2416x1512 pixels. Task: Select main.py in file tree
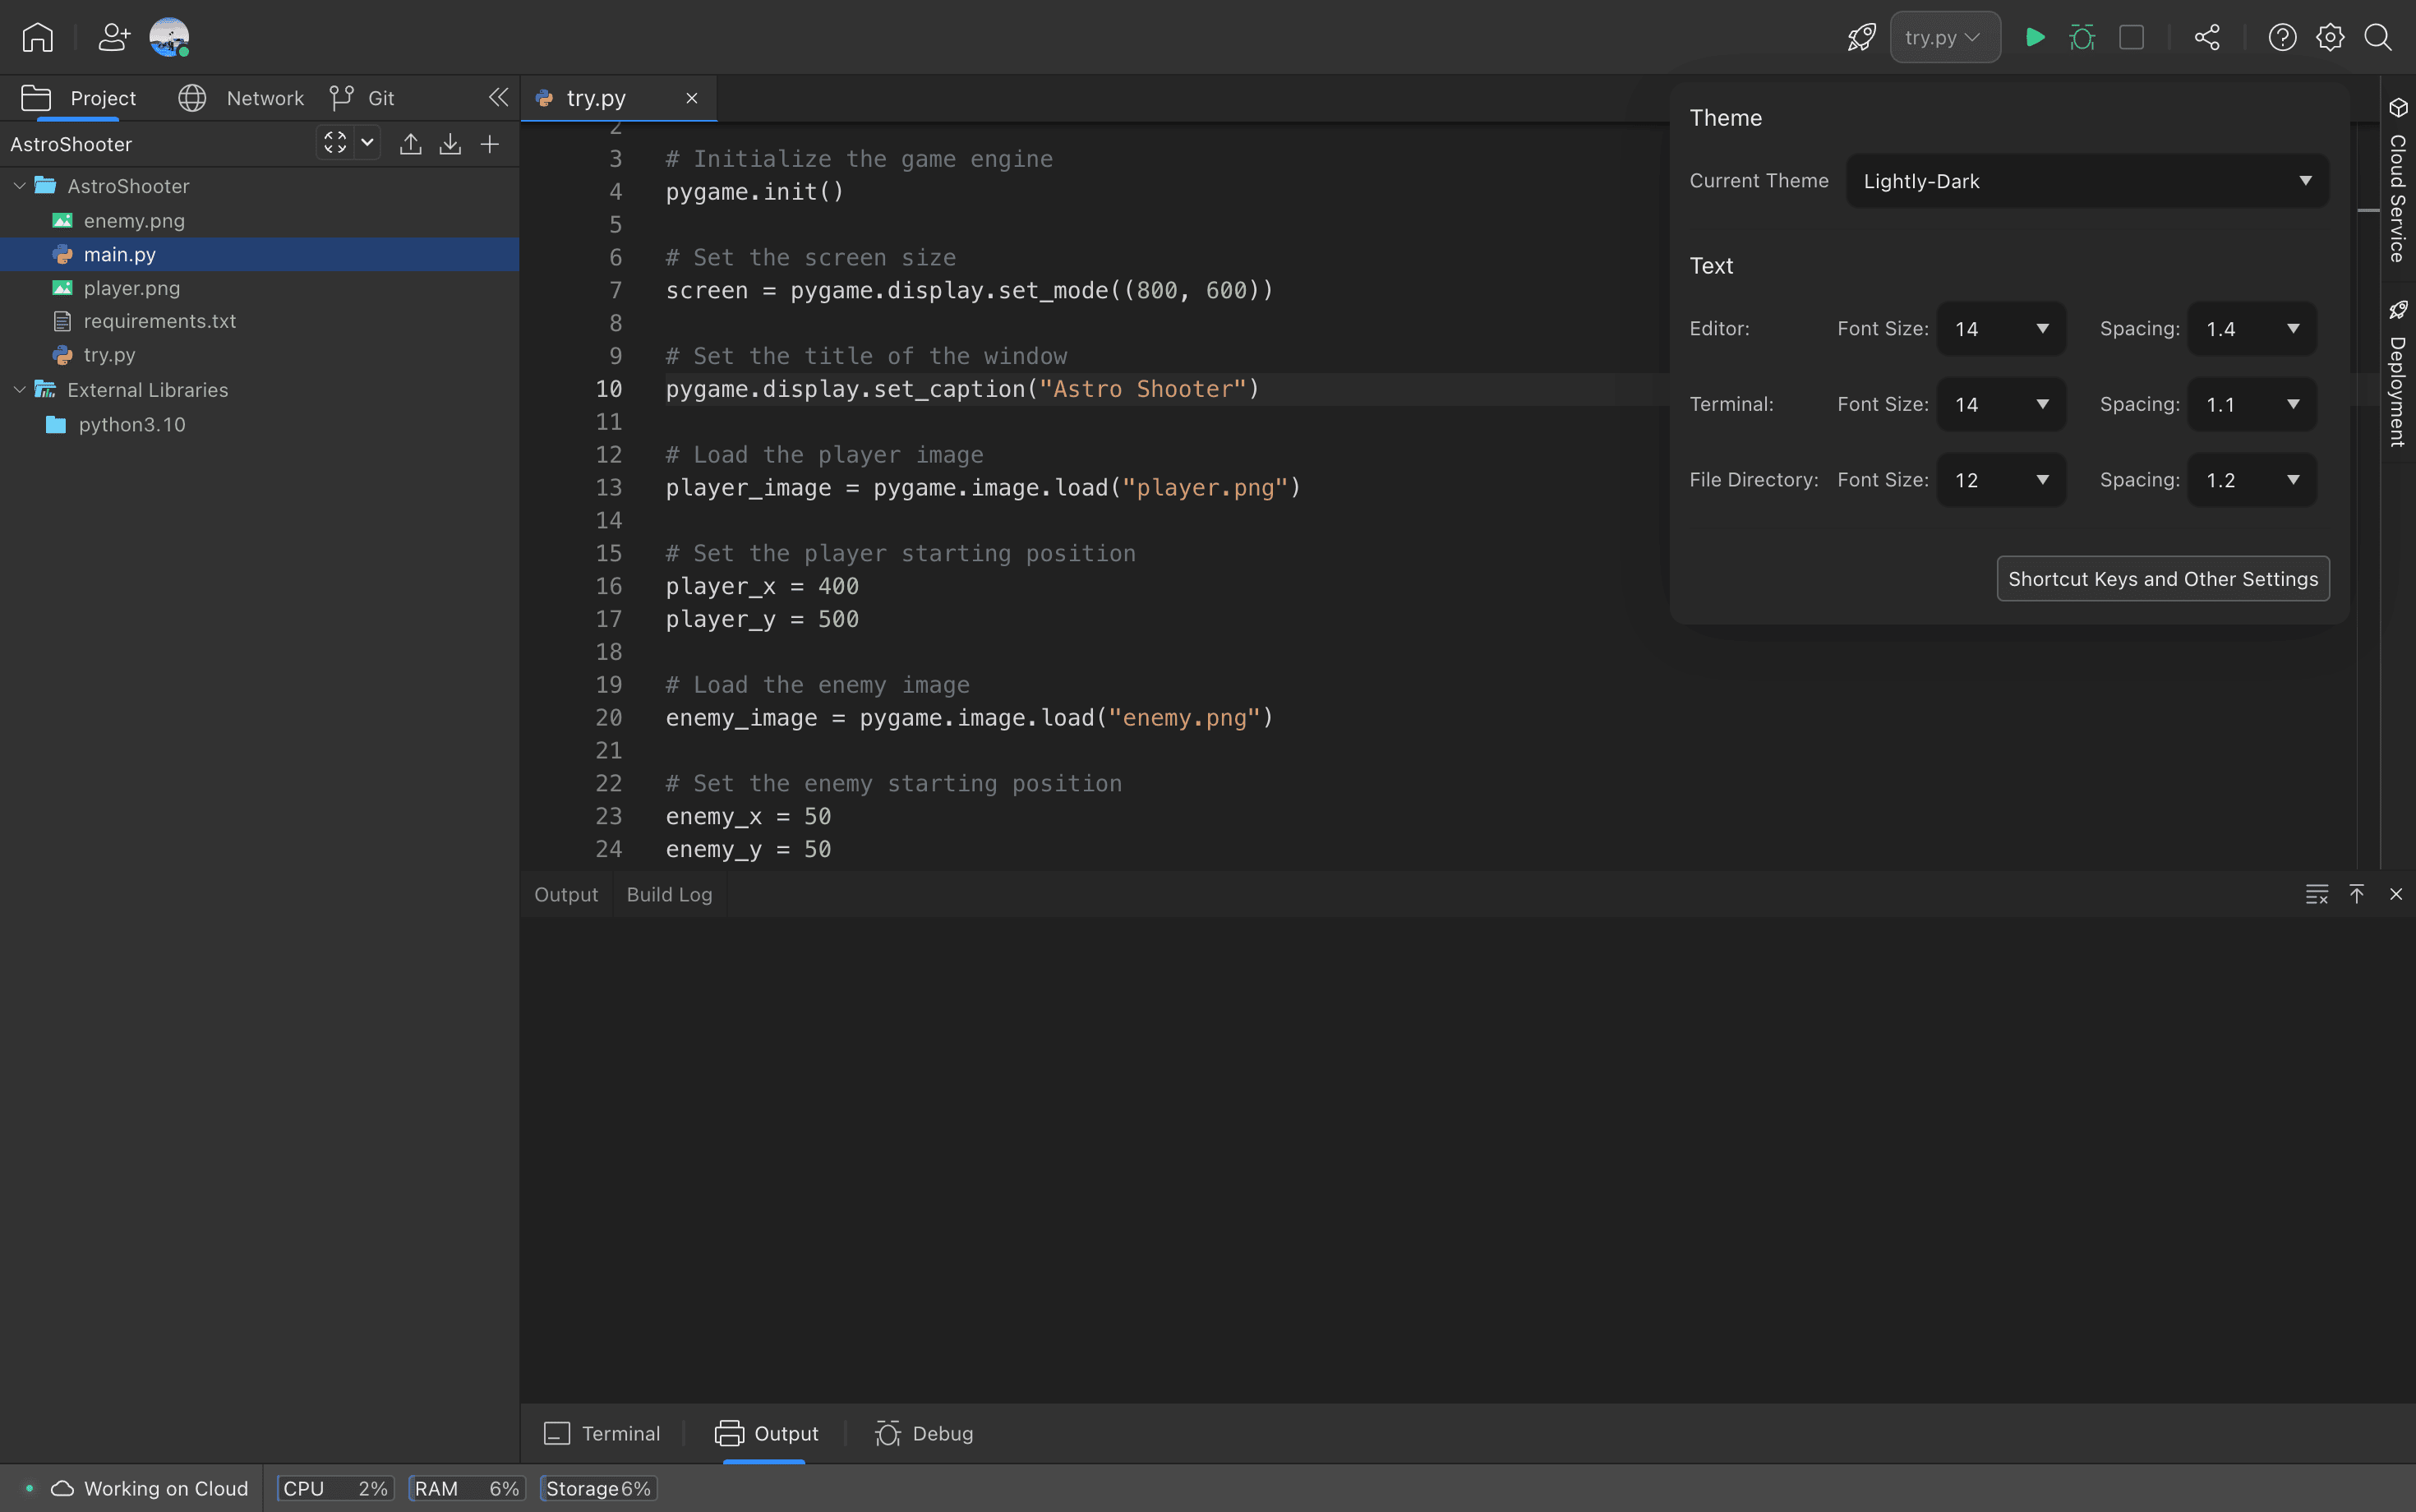coord(259,254)
